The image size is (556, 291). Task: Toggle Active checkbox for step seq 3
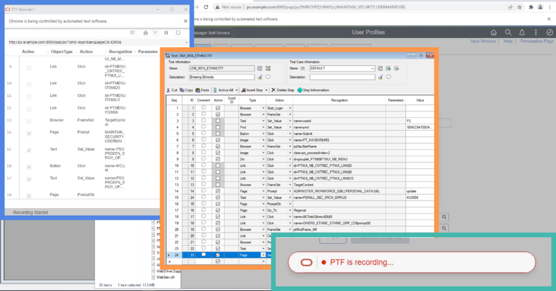(x=218, y=121)
